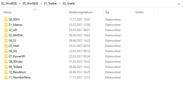The height and width of the screenshot is (104, 183).
Task: Click date 22.03.2021 08:24
Action: [x=80, y=56]
